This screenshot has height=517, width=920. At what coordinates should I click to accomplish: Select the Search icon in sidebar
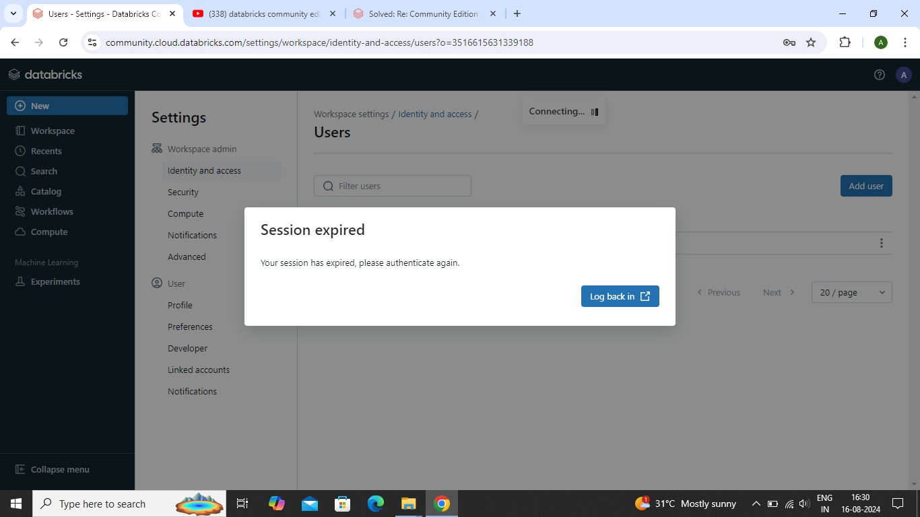pos(42,171)
